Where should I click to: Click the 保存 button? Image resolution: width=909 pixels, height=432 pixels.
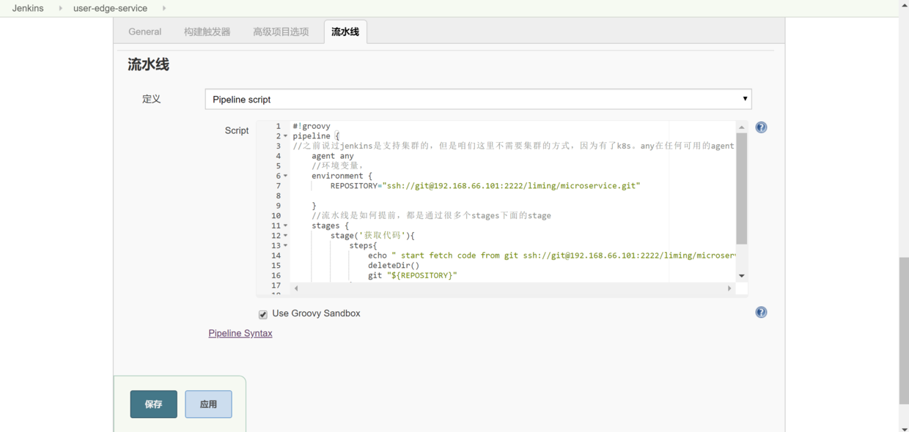[153, 404]
